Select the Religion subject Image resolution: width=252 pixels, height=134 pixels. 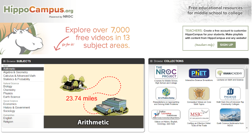pyautogui.click(x=8, y=122)
